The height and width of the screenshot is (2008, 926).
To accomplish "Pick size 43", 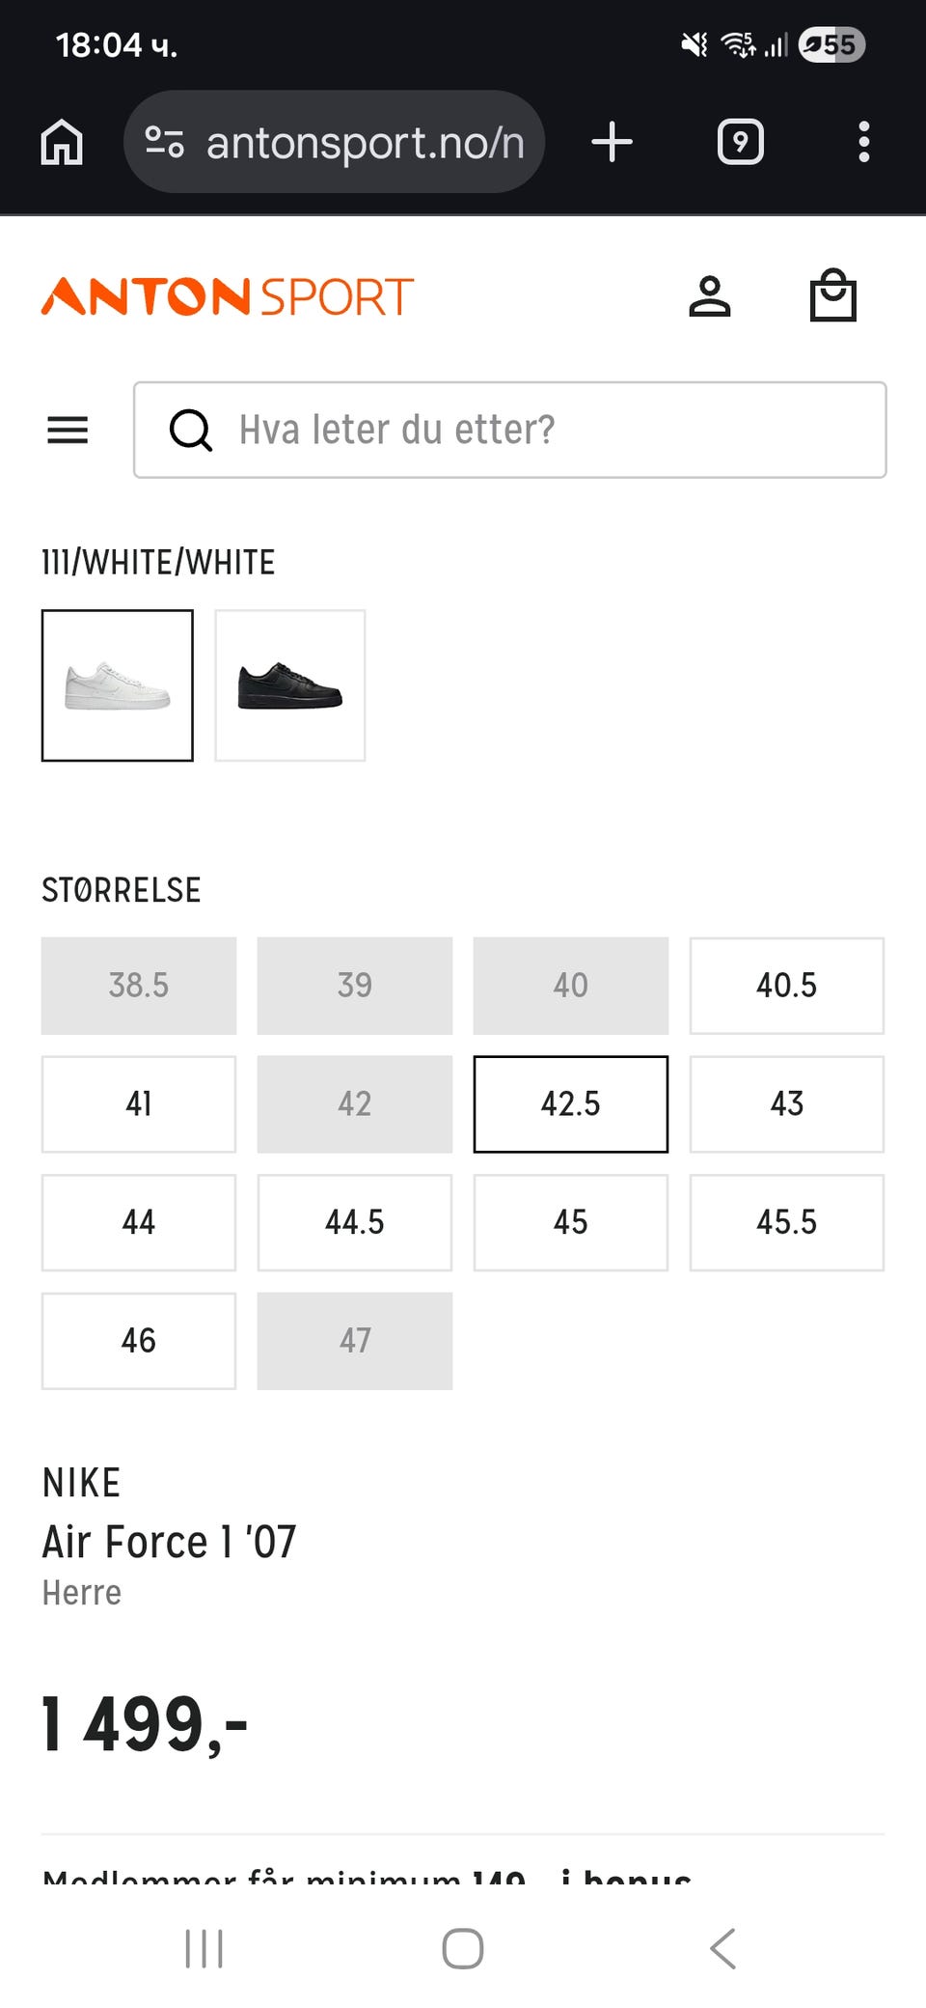I will [x=786, y=1104].
